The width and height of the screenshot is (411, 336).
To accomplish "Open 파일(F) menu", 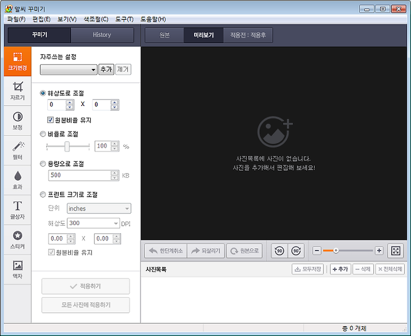I will tap(16, 19).
